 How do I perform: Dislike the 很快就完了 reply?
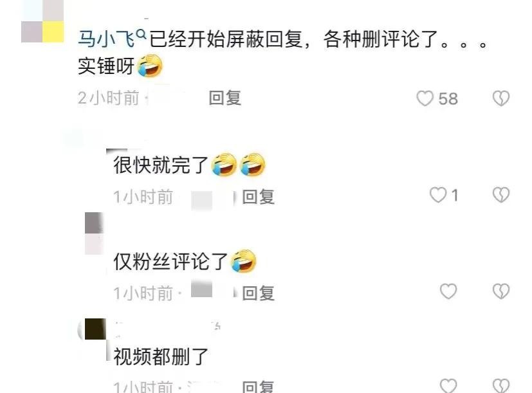coord(501,195)
